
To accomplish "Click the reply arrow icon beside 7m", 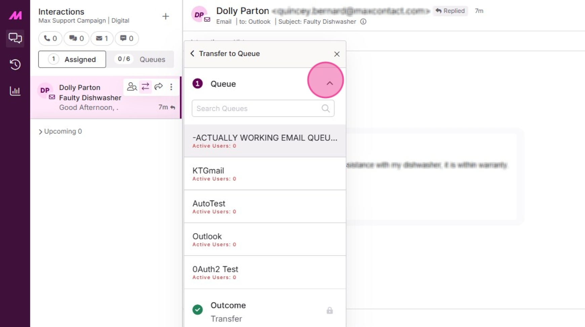I will 173,107.
